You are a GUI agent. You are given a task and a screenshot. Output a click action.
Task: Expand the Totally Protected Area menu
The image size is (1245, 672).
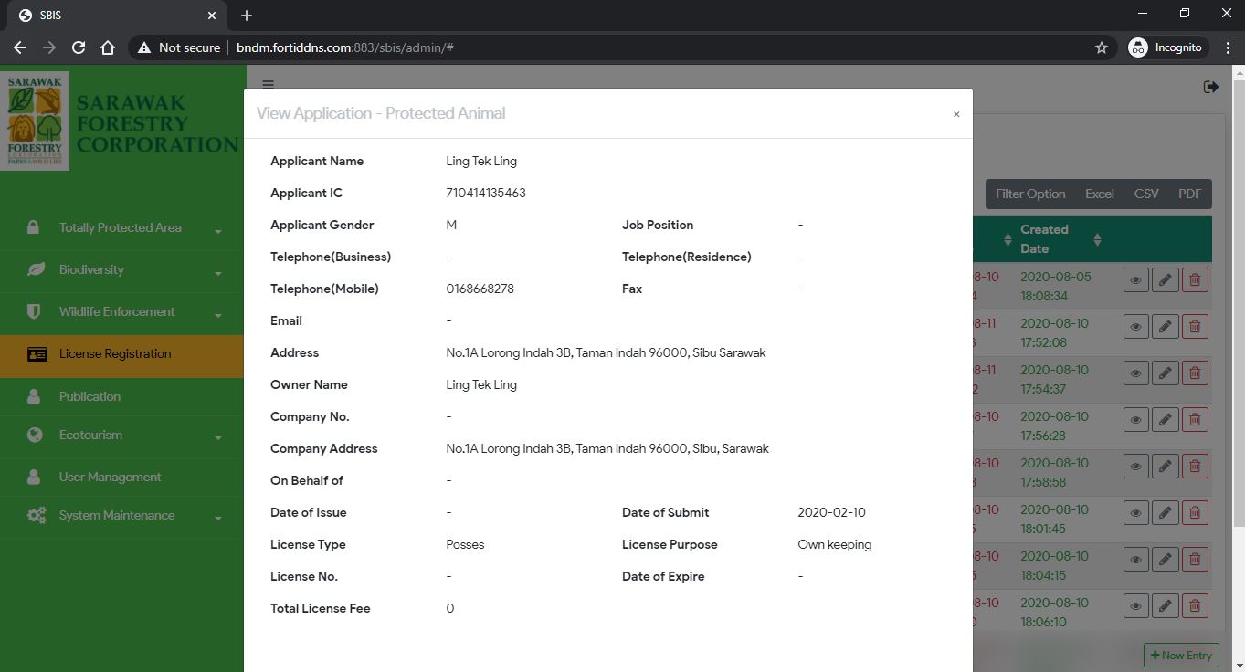coord(121,228)
